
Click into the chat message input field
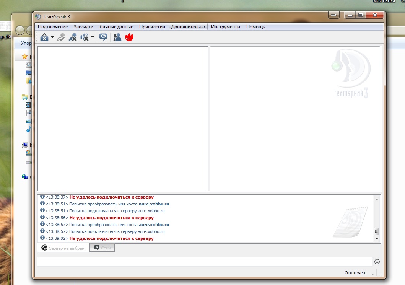204,262
